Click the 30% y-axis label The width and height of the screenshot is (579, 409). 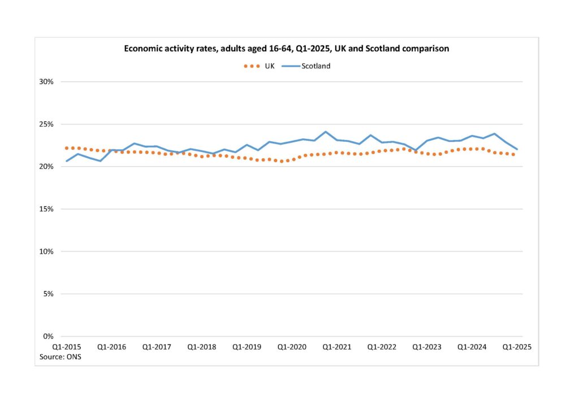pos(46,81)
